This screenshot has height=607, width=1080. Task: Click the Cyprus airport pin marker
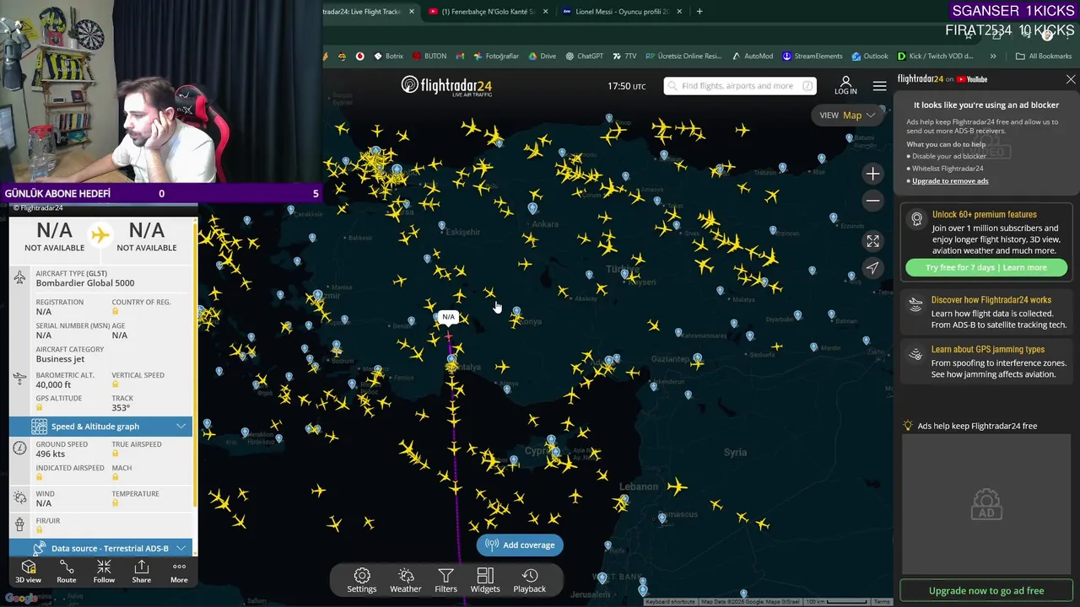tap(551, 441)
